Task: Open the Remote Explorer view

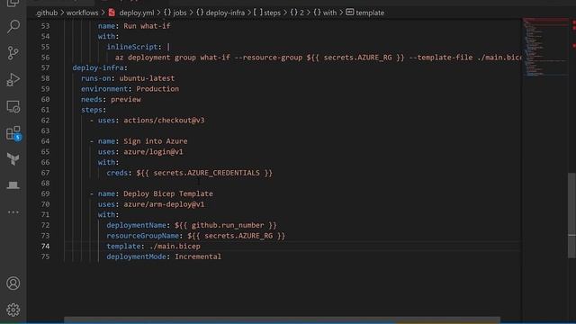Action: coord(13,106)
